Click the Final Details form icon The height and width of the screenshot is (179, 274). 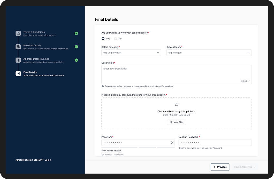coord(18,74)
